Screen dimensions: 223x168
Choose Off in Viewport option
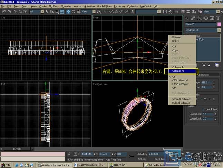click(182, 80)
